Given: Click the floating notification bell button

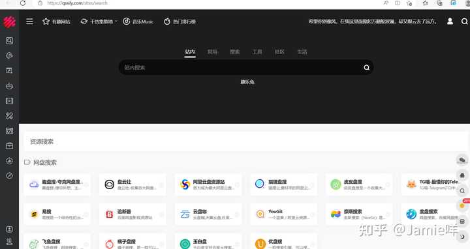Looking at the screenshot, I should tap(462, 175).
